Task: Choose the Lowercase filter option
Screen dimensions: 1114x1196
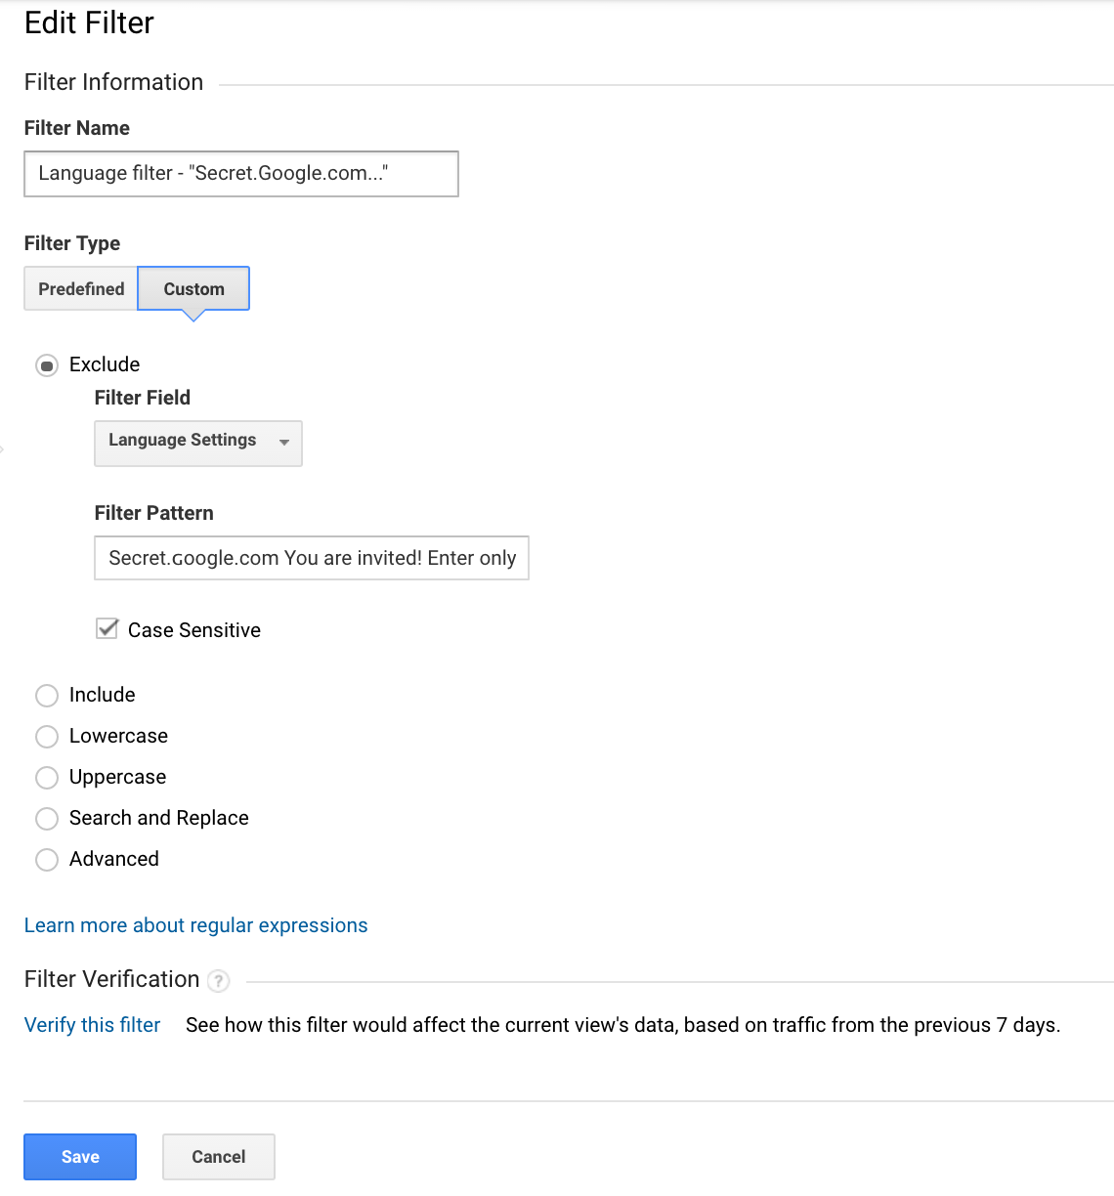Action: coord(47,737)
